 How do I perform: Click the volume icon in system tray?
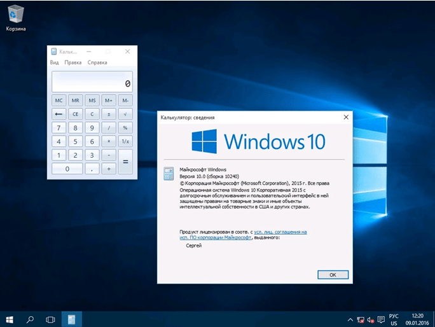click(371, 318)
